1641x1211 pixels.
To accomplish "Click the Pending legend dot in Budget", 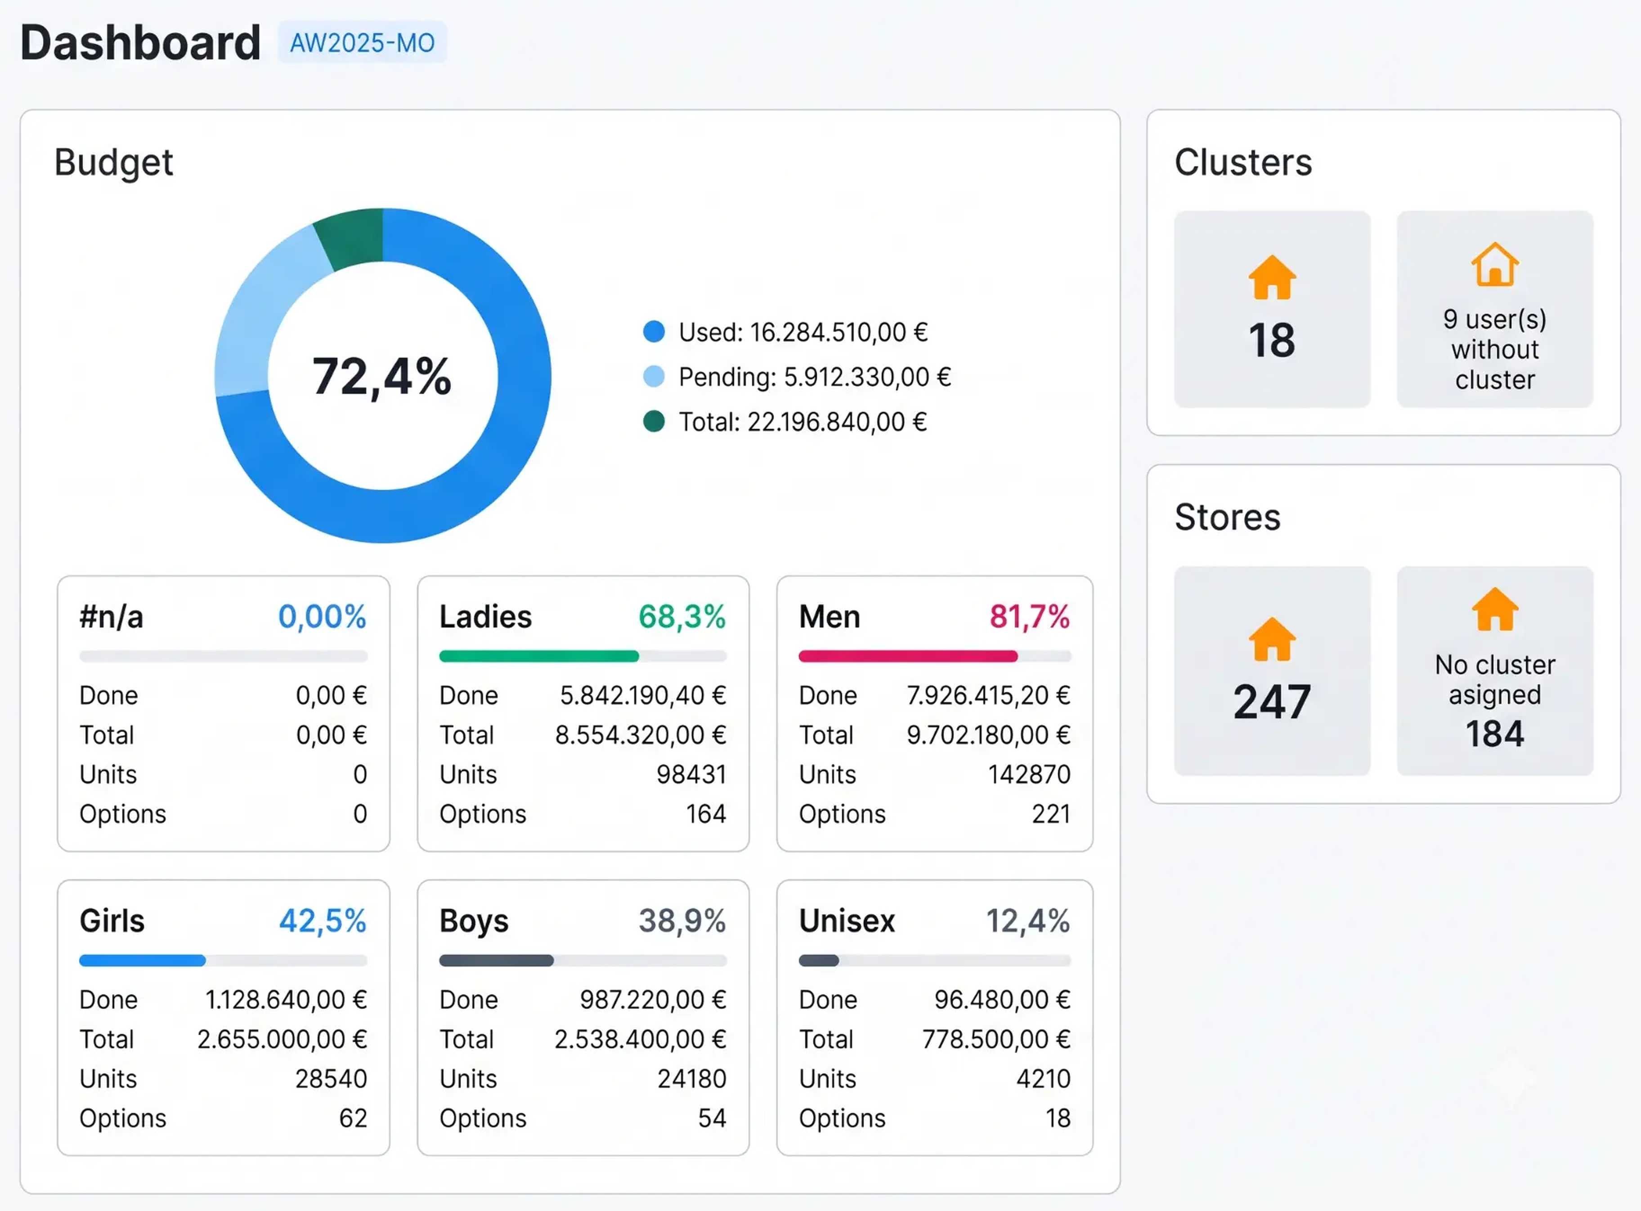I will click(x=654, y=376).
